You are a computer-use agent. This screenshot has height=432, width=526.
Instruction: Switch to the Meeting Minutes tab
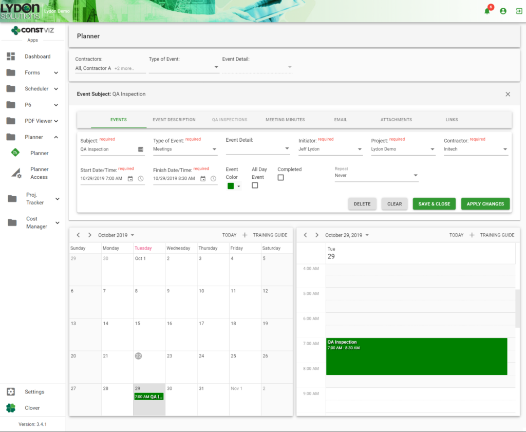(x=285, y=120)
